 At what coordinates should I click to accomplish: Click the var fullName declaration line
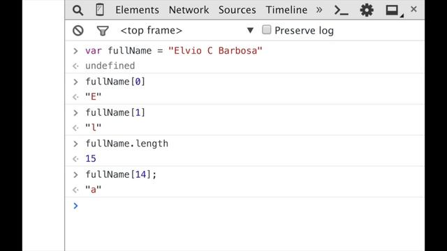pos(174,51)
